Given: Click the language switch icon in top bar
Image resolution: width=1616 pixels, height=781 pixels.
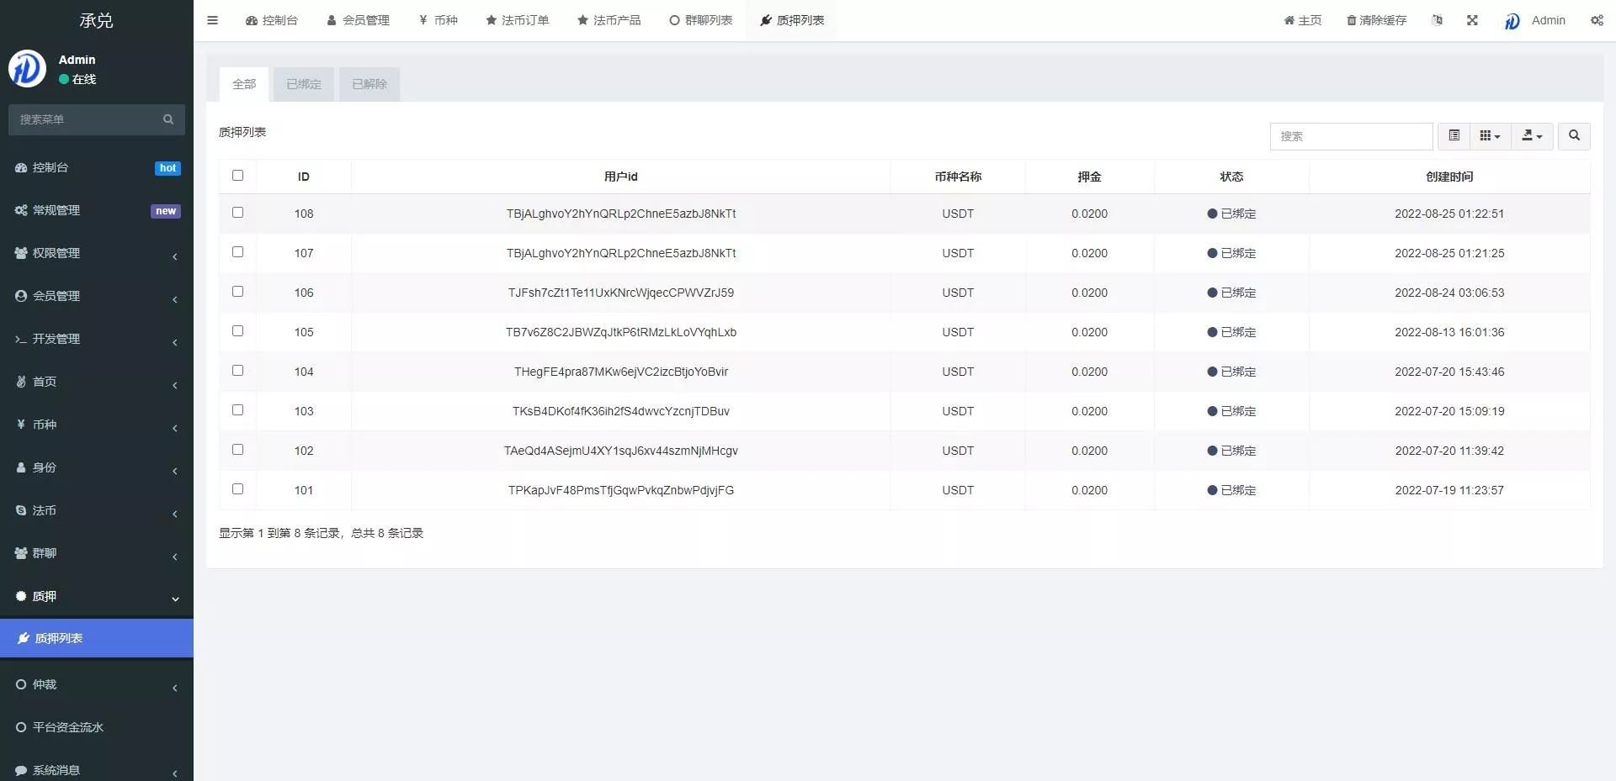Looking at the screenshot, I should (x=1437, y=20).
